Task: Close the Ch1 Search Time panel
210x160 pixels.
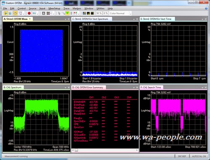Action: click(x=205, y=88)
